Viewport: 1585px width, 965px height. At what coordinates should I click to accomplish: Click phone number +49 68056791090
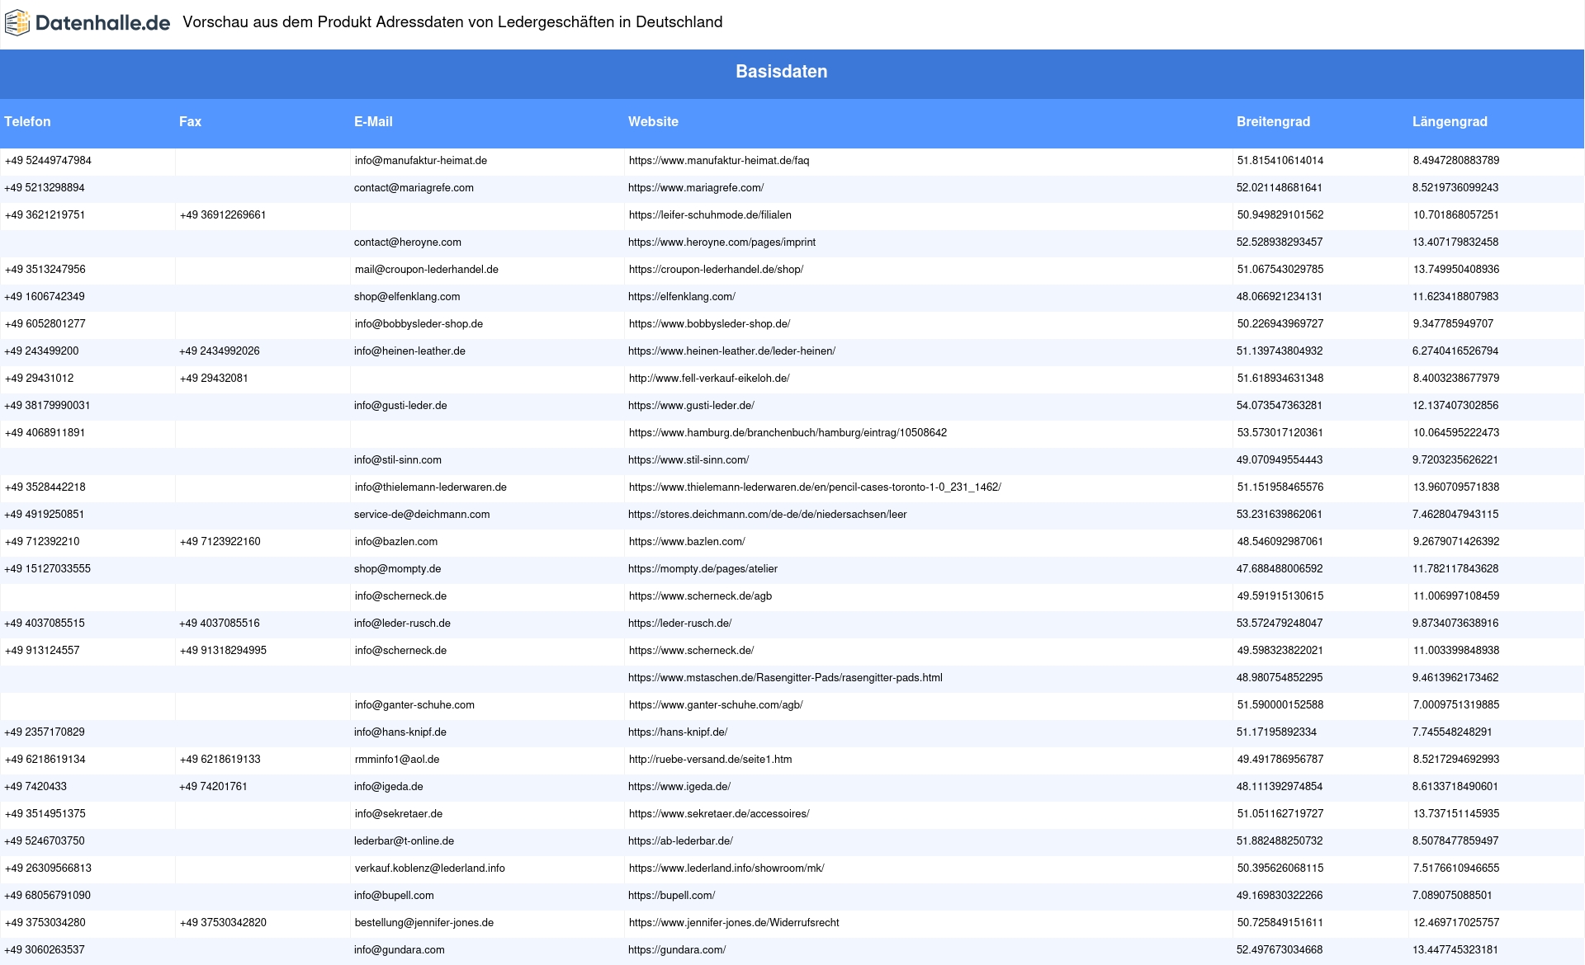point(47,896)
